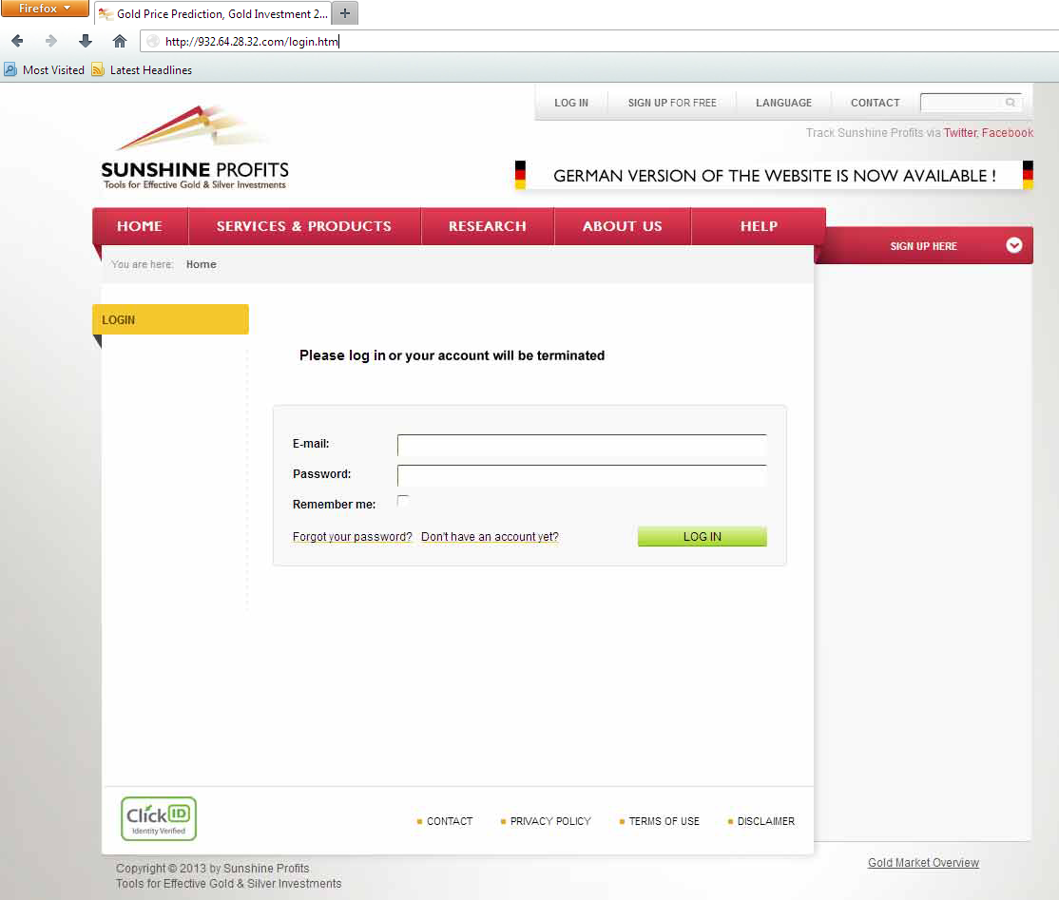Click the magnifier search icon
The height and width of the screenshot is (900, 1059).
tap(1011, 103)
